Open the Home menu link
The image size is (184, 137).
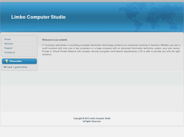[x=7, y=39]
